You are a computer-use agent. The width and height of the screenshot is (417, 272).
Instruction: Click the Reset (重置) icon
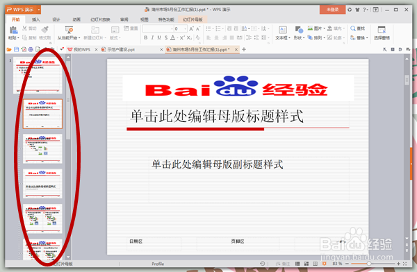tap(126, 28)
